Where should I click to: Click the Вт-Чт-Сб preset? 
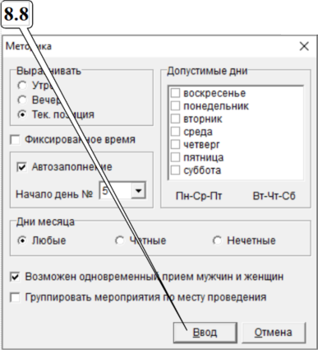click(274, 196)
